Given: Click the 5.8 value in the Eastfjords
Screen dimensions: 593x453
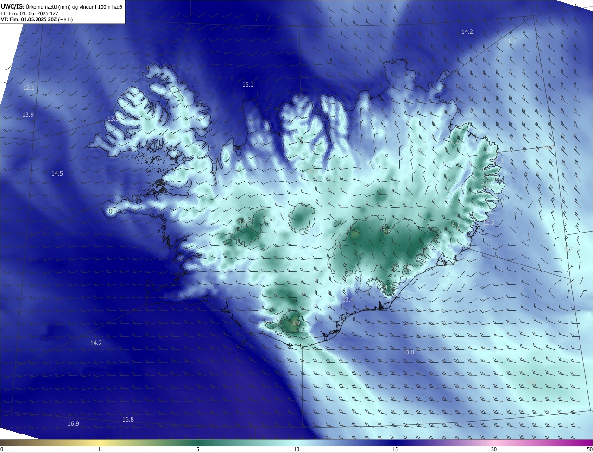Looking at the screenshot, I should coord(485,183).
